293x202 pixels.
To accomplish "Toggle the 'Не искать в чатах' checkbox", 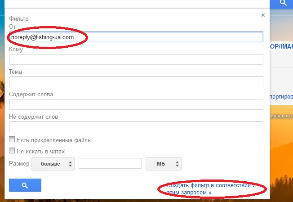I will (12, 151).
